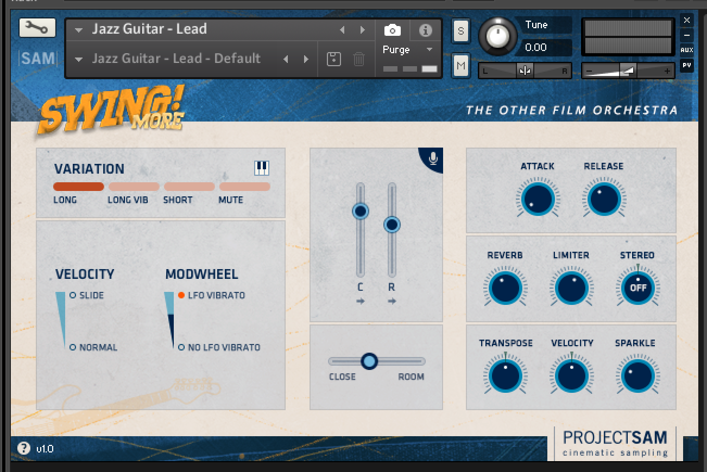Viewport: 707px width, 472px height.
Task: Click the Close/Room mix slider handle
Action: [369, 361]
